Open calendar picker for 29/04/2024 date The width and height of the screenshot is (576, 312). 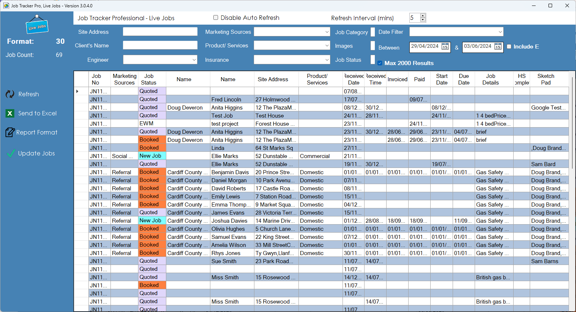coord(445,47)
